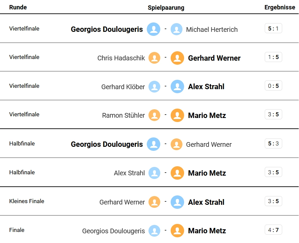
Task: Click Georgios Doulougeris name in Finale row
Action: pos(114,231)
